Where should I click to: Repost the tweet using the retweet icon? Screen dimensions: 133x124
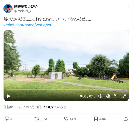click(x=36, y=119)
